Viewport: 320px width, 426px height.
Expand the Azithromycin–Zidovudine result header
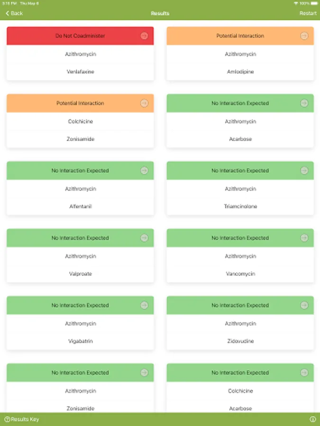point(240,305)
